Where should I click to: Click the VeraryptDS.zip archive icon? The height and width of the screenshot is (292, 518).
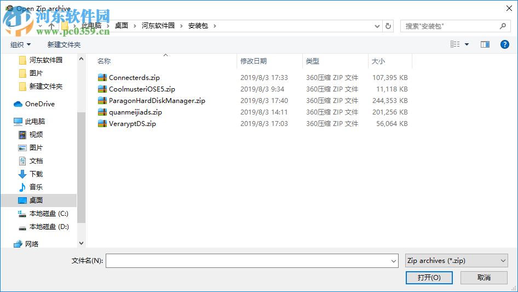tap(102, 124)
